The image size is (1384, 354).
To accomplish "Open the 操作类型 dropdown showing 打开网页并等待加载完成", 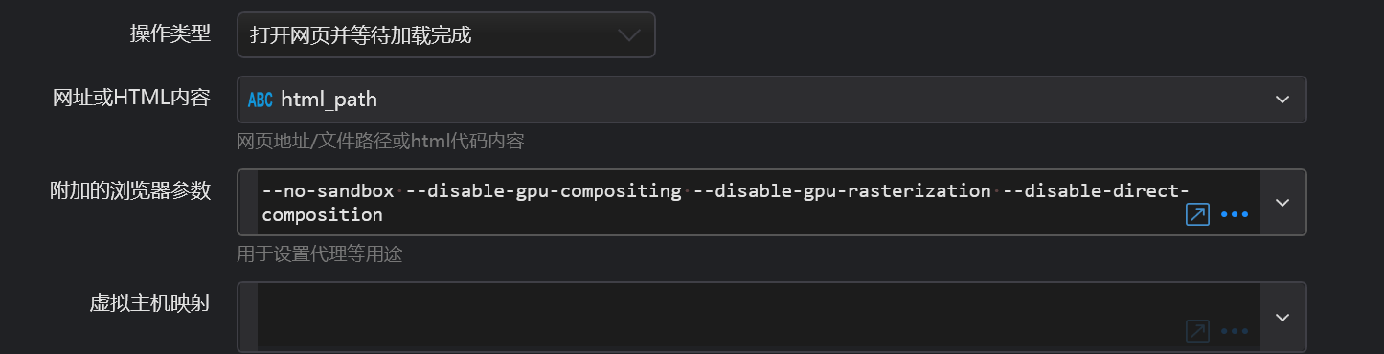I will click(x=446, y=35).
